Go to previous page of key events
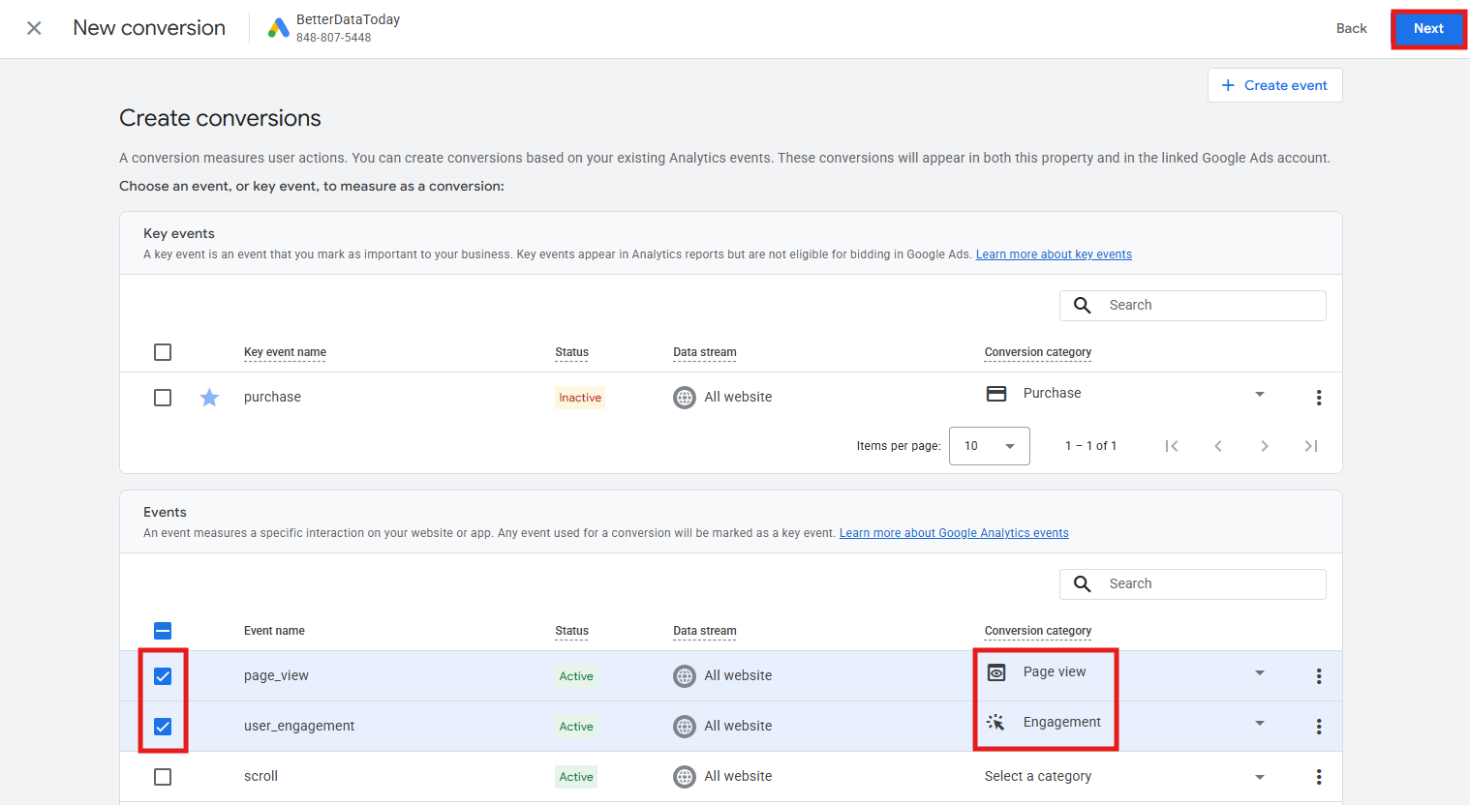 pyautogui.click(x=1218, y=446)
